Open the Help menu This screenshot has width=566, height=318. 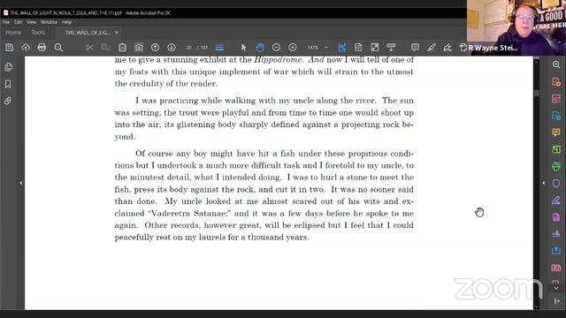coord(67,22)
